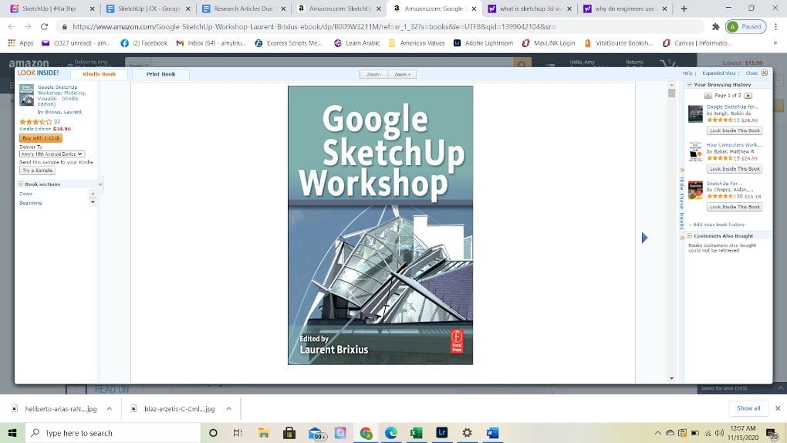Screen dimensions: 787x443
Task: Click the small book thumbnail in sidebar
Action: pos(26,95)
